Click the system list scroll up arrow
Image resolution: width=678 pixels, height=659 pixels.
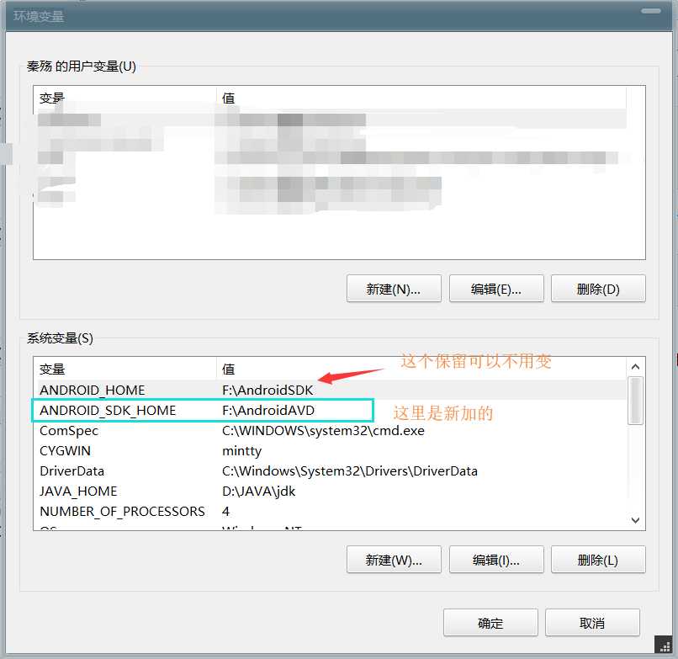[635, 367]
